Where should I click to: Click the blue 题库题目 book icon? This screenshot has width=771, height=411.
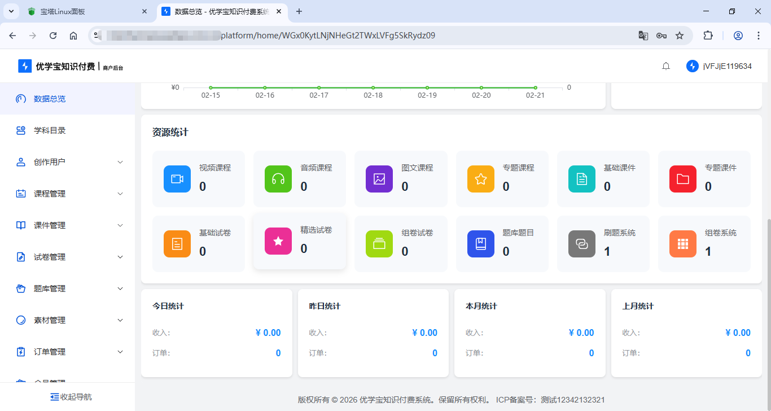click(x=480, y=244)
